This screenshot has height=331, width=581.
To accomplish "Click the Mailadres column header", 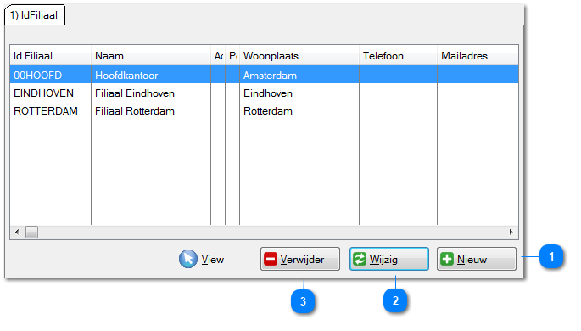I will click(x=478, y=56).
